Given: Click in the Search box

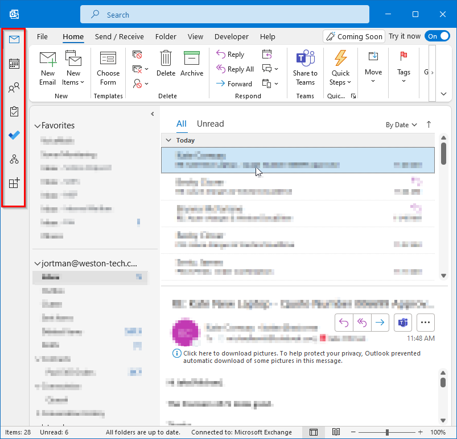Looking at the screenshot, I should coord(224,14).
